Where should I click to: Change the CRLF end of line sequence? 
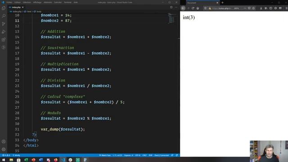point(144,155)
